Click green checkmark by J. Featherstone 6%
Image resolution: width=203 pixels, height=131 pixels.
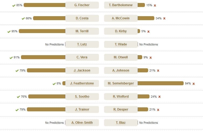click(x=54, y=84)
